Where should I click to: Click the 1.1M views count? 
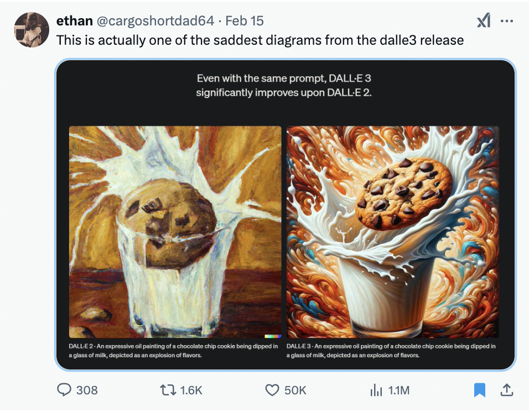tap(398, 390)
